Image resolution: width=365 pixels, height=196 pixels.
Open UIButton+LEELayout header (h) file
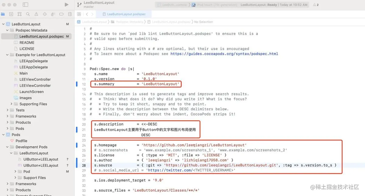click(x=41, y=159)
